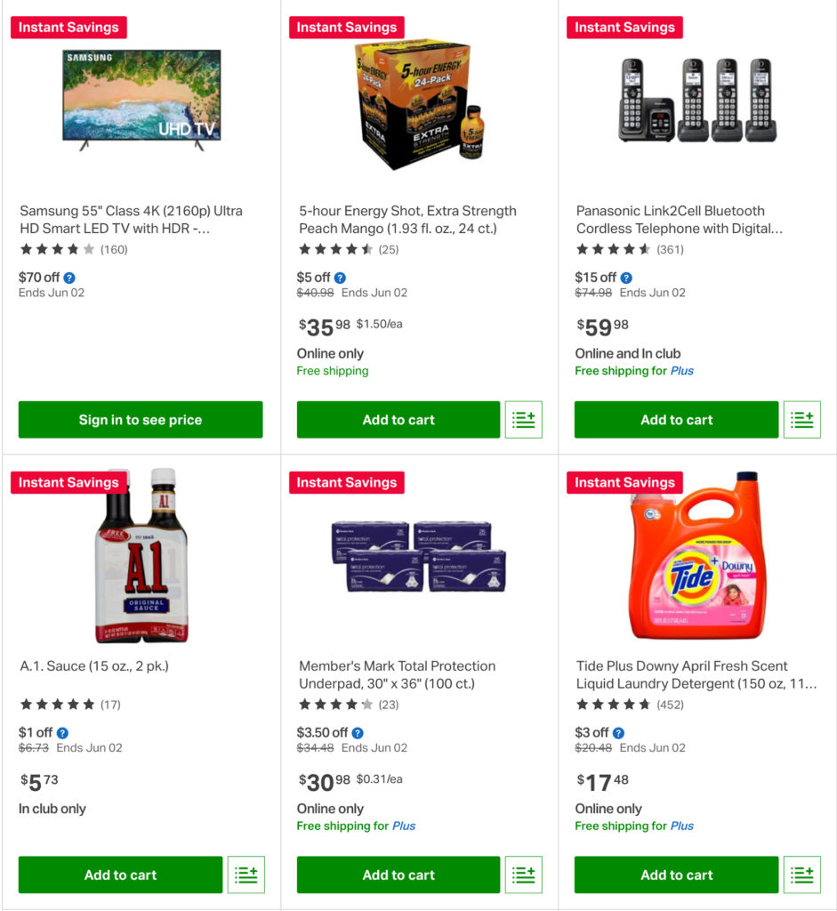
Task: Click add-to-list icon for 5-hour Energy Shot
Action: click(524, 420)
